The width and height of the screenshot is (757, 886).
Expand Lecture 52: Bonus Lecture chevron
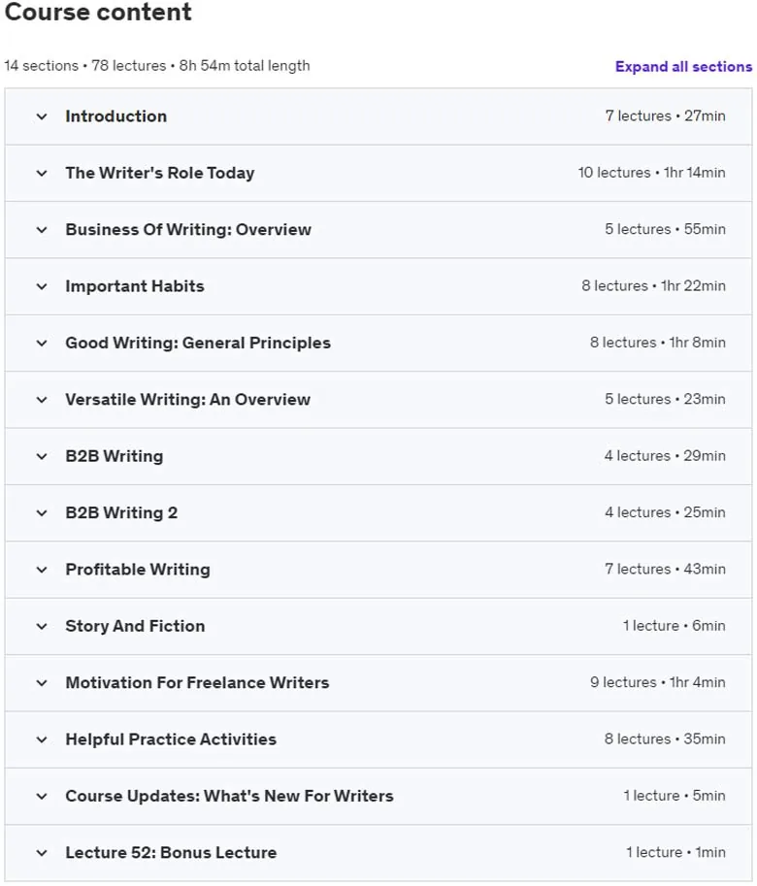coord(42,853)
